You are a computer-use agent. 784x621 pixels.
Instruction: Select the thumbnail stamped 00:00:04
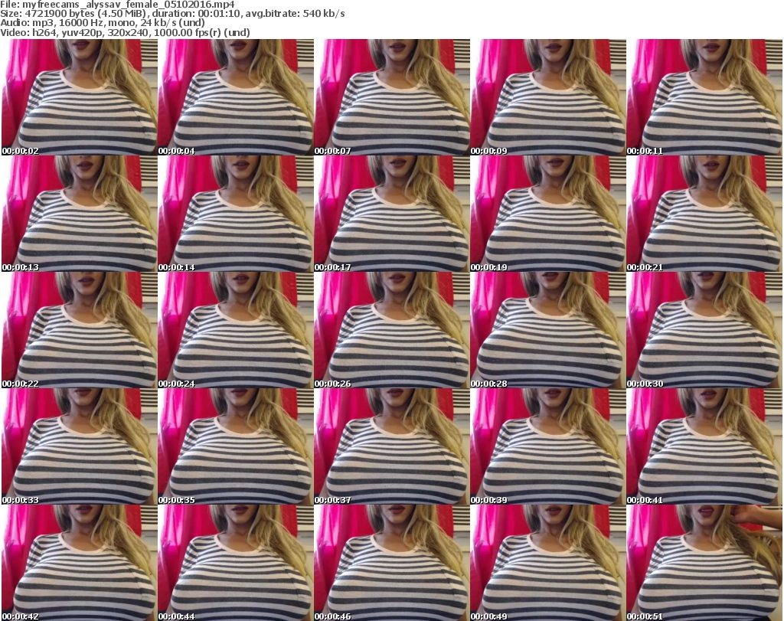pyautogui.click(x=236, y=97)
